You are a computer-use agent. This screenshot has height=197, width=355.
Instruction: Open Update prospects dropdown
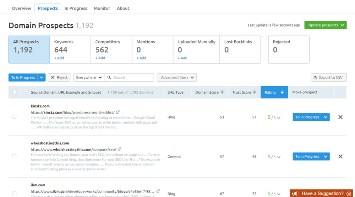[325, 25]
